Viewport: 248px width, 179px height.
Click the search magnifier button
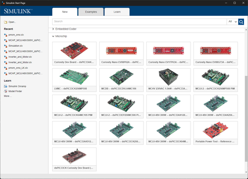tap(241, 22)
